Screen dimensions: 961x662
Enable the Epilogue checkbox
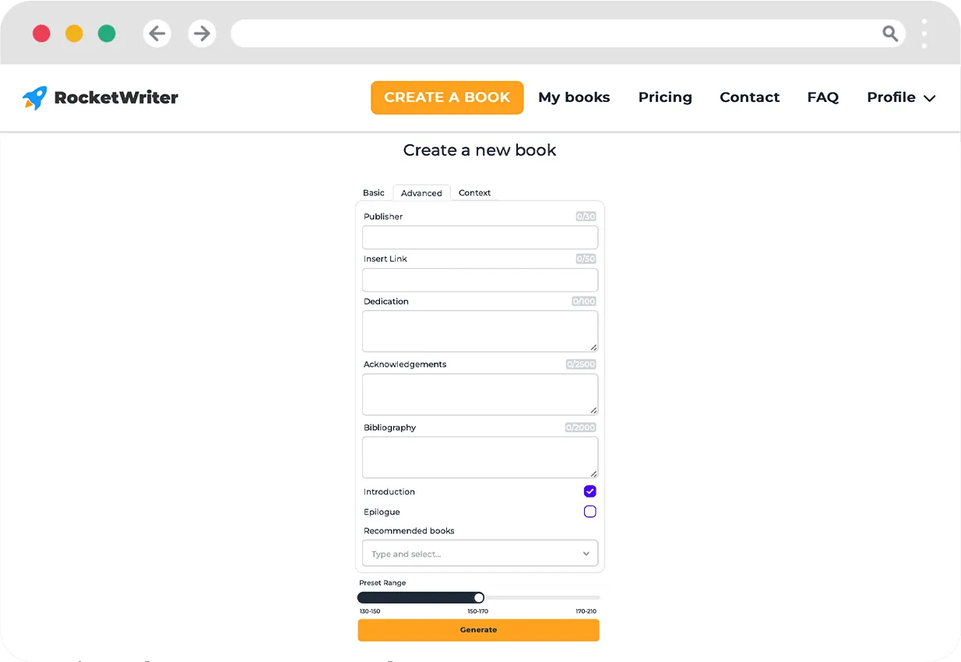[x=590, y=512]
